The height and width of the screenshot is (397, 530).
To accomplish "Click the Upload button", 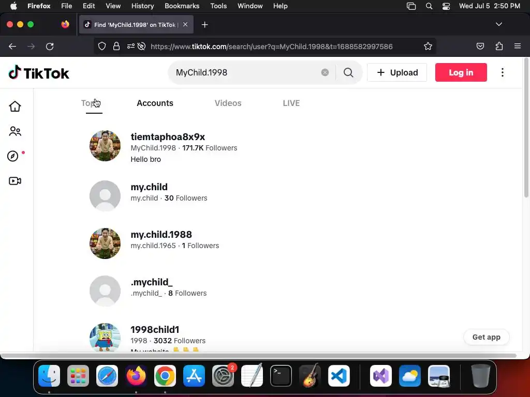I will 397,72.
